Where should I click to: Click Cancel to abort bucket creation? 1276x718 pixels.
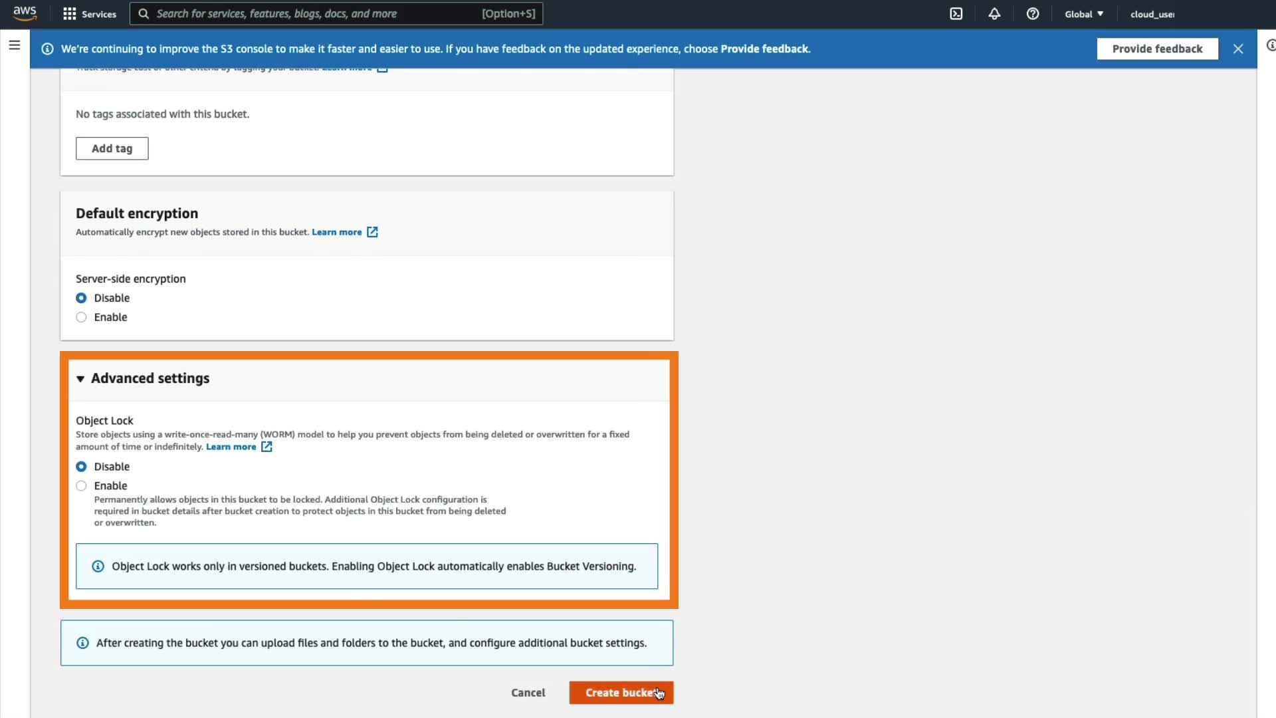tap(528, 693)
